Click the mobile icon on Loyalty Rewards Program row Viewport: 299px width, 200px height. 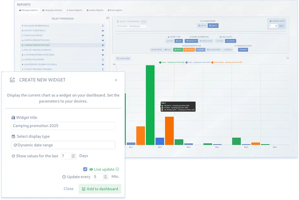coord(103,69)
